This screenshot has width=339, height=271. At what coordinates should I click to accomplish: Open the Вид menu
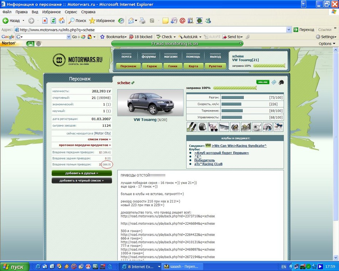(x=35, y=12)
